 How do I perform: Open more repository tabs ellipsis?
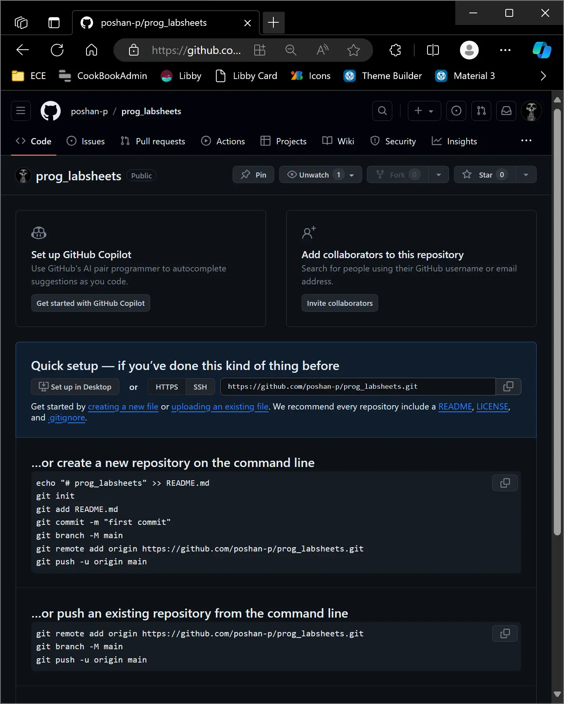click(x=526, y=141)
